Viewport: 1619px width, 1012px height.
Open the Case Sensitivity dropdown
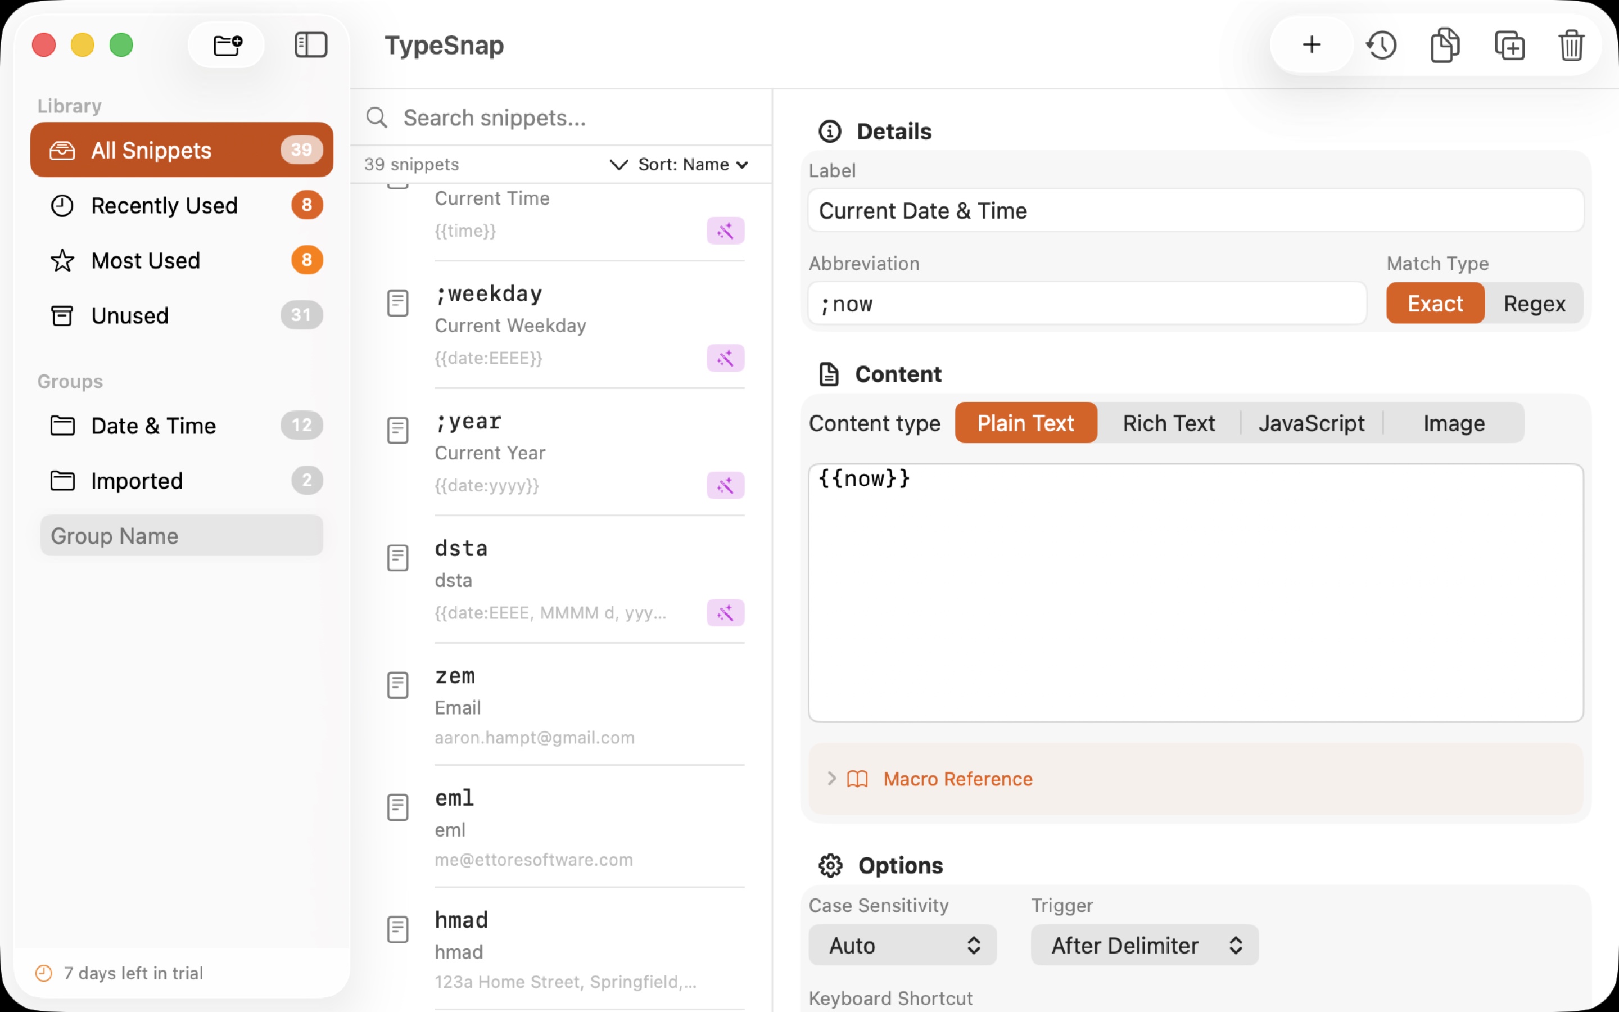coord(902,945)
